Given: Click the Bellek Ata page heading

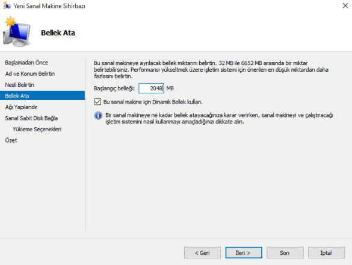Looking at the screenshot, I should click(x=58, y=33).
